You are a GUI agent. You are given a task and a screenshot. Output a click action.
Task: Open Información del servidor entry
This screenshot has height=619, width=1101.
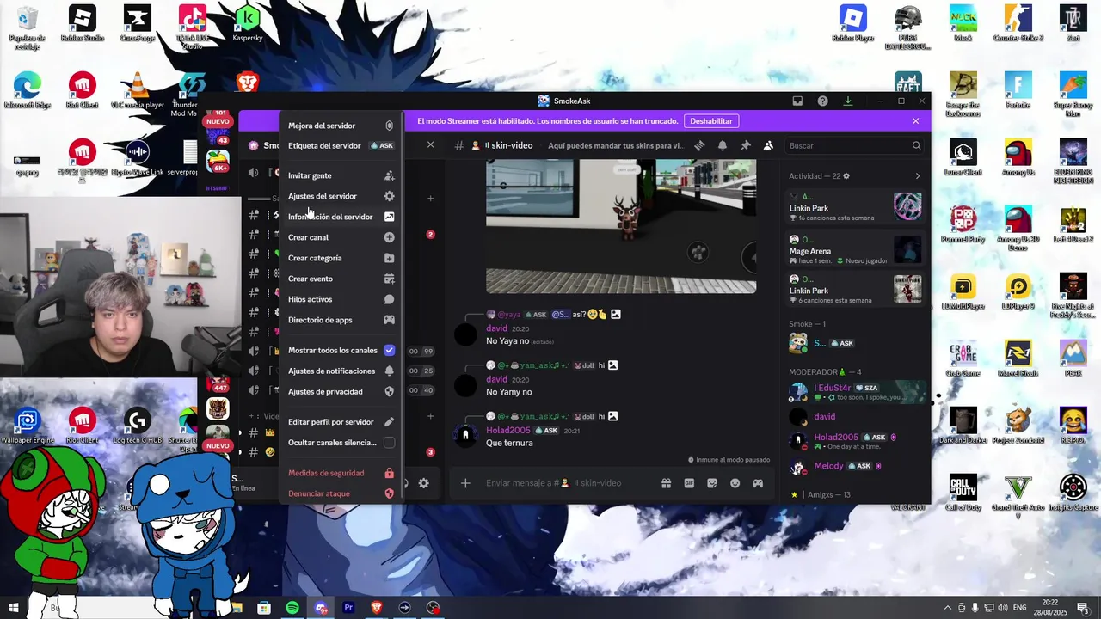point(340,217)
